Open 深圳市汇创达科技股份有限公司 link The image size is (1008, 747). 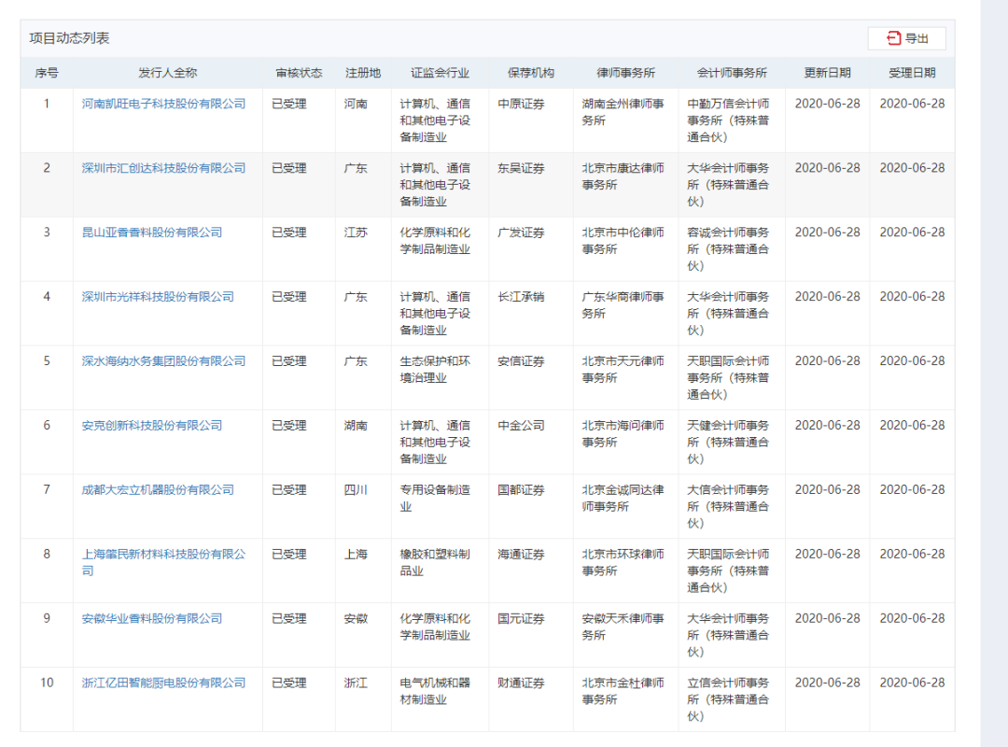coord(163,168)
